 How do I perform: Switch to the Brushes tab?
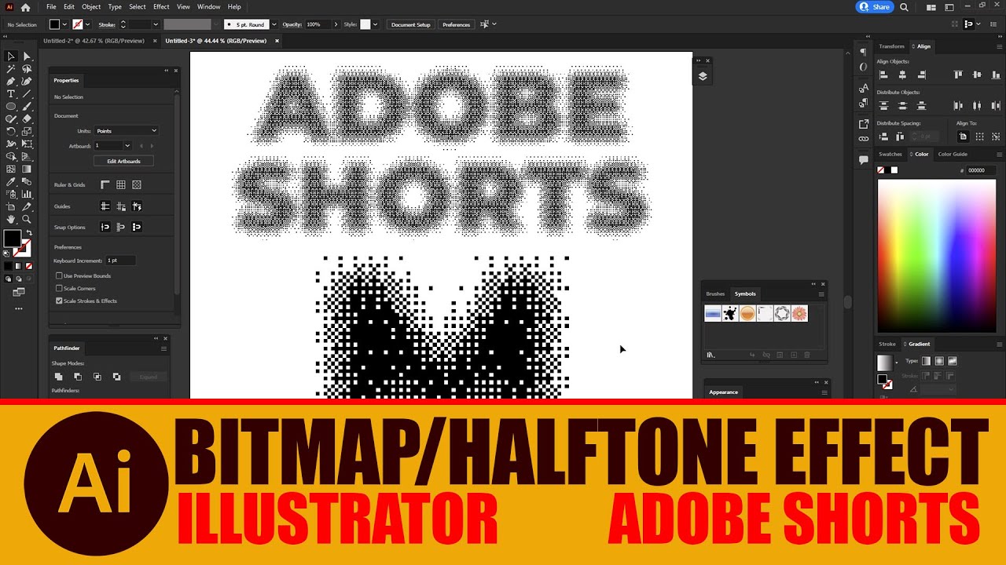coord(715,293)
